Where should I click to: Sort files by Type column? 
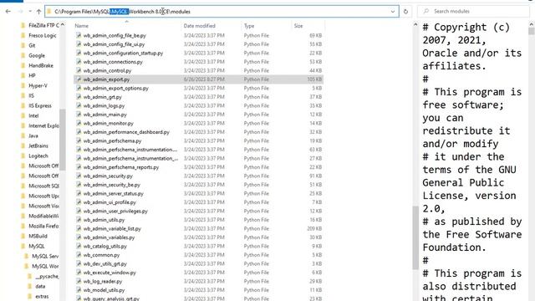249,26
